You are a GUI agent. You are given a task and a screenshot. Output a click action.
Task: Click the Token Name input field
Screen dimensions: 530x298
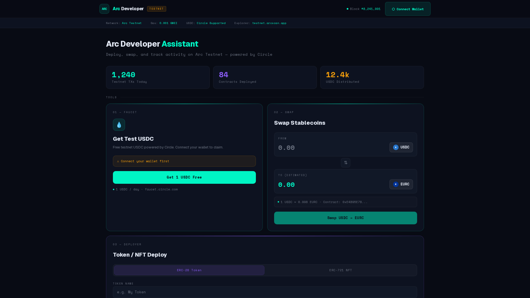(265, 292)
